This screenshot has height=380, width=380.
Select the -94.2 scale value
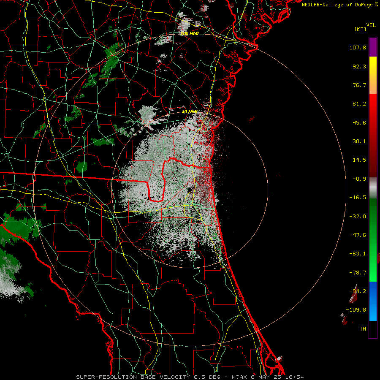(x=358, y=291)
